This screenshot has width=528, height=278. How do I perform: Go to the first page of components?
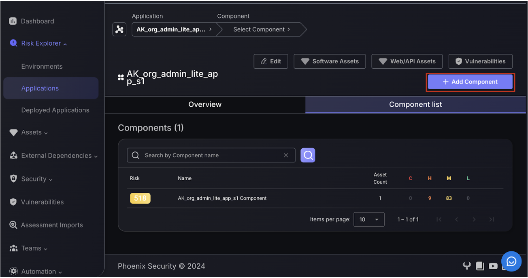[439, 219]
